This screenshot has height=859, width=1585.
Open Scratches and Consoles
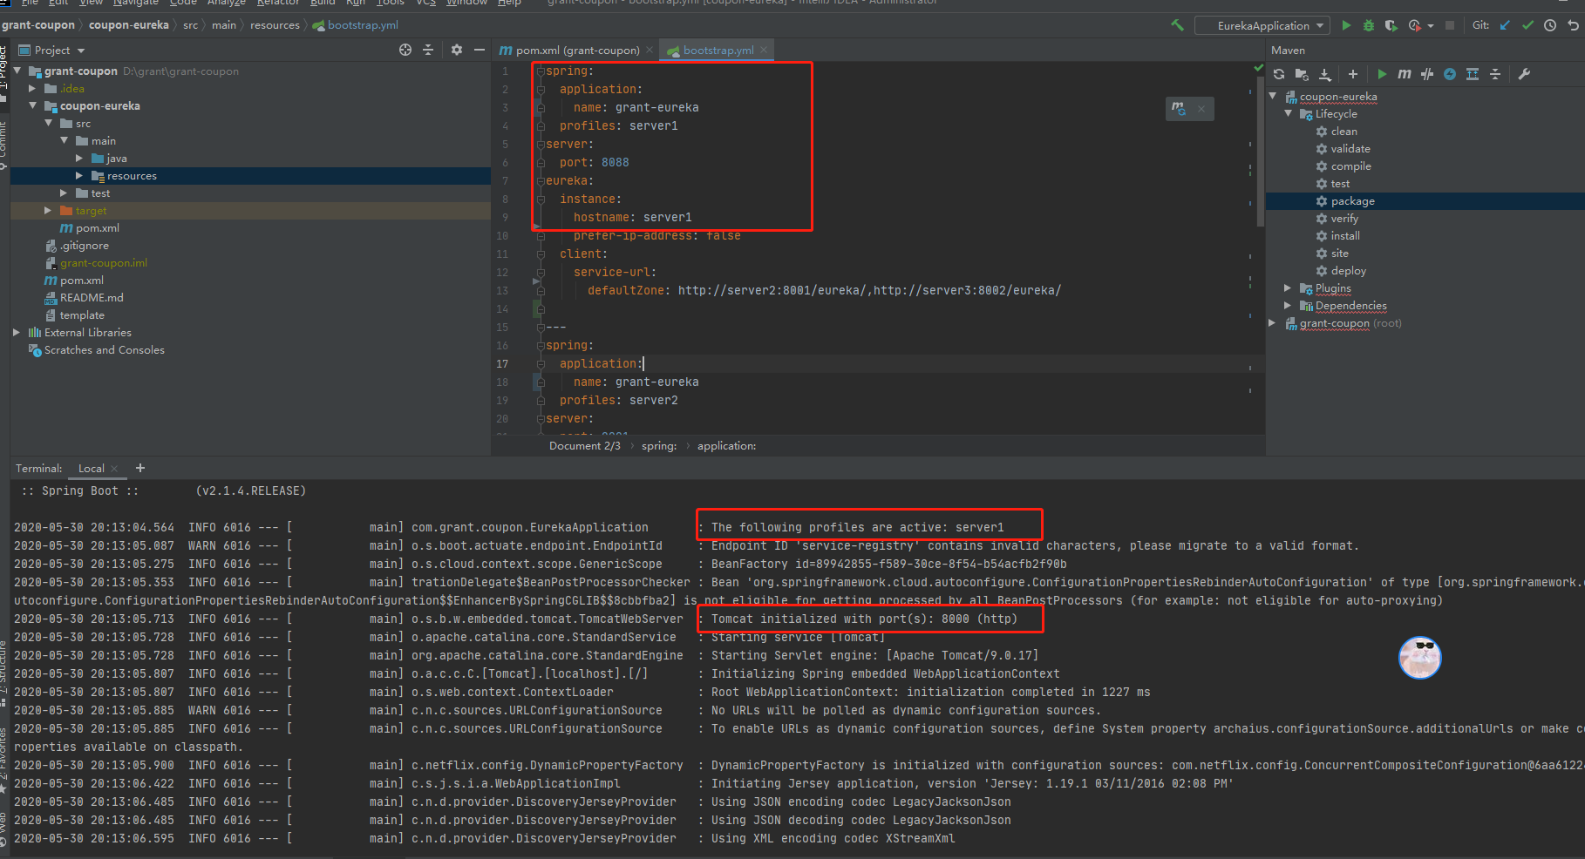click(x=104, y=349)
